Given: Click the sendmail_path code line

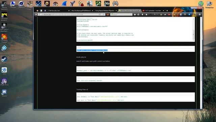Looking at the screenshot, I should tap(104, 70).
